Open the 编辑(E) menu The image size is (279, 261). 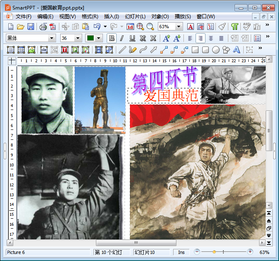[x=45, y=17]
